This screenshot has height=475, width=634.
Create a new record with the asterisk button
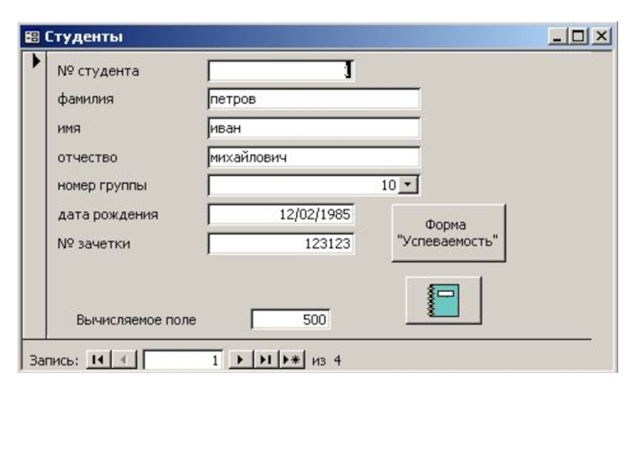292,359
